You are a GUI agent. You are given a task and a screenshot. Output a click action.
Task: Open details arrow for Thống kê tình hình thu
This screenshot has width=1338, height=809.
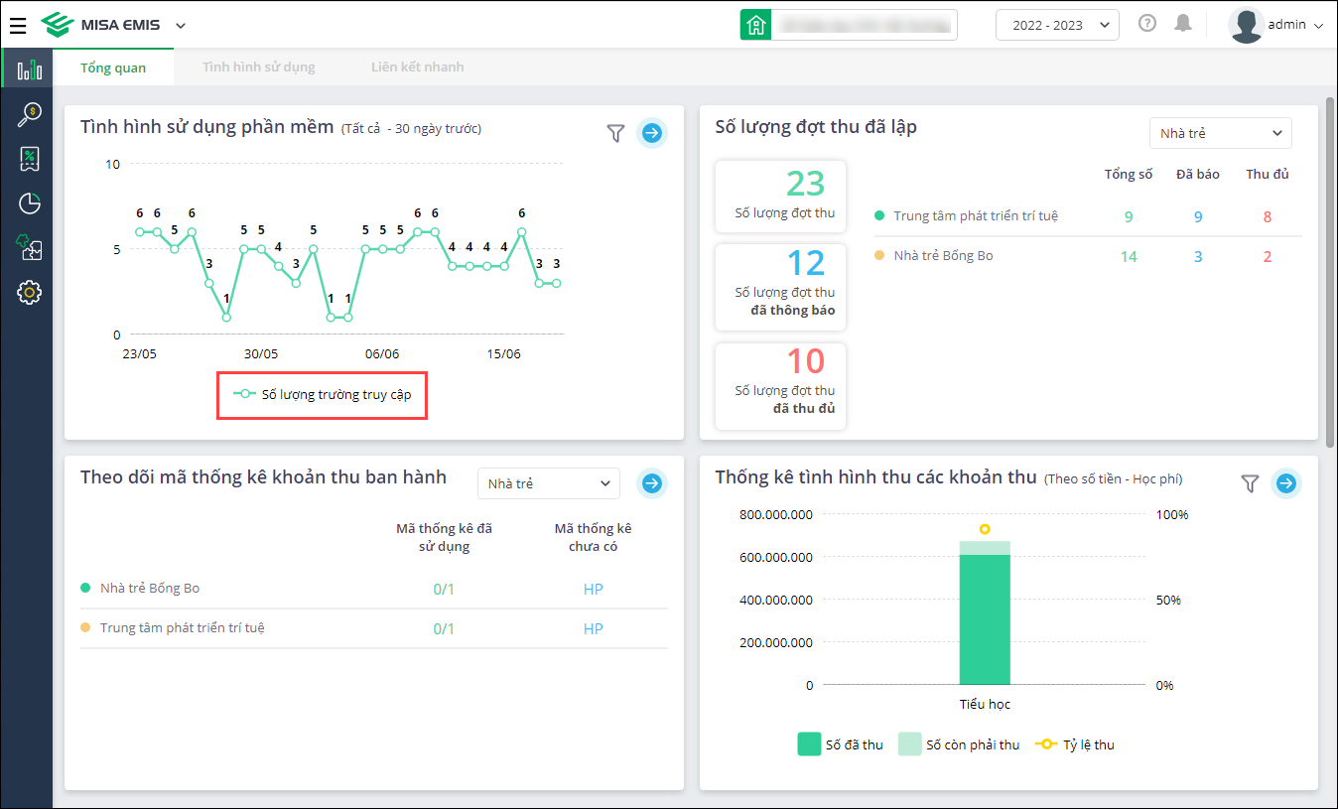(x=1285, y=483)
